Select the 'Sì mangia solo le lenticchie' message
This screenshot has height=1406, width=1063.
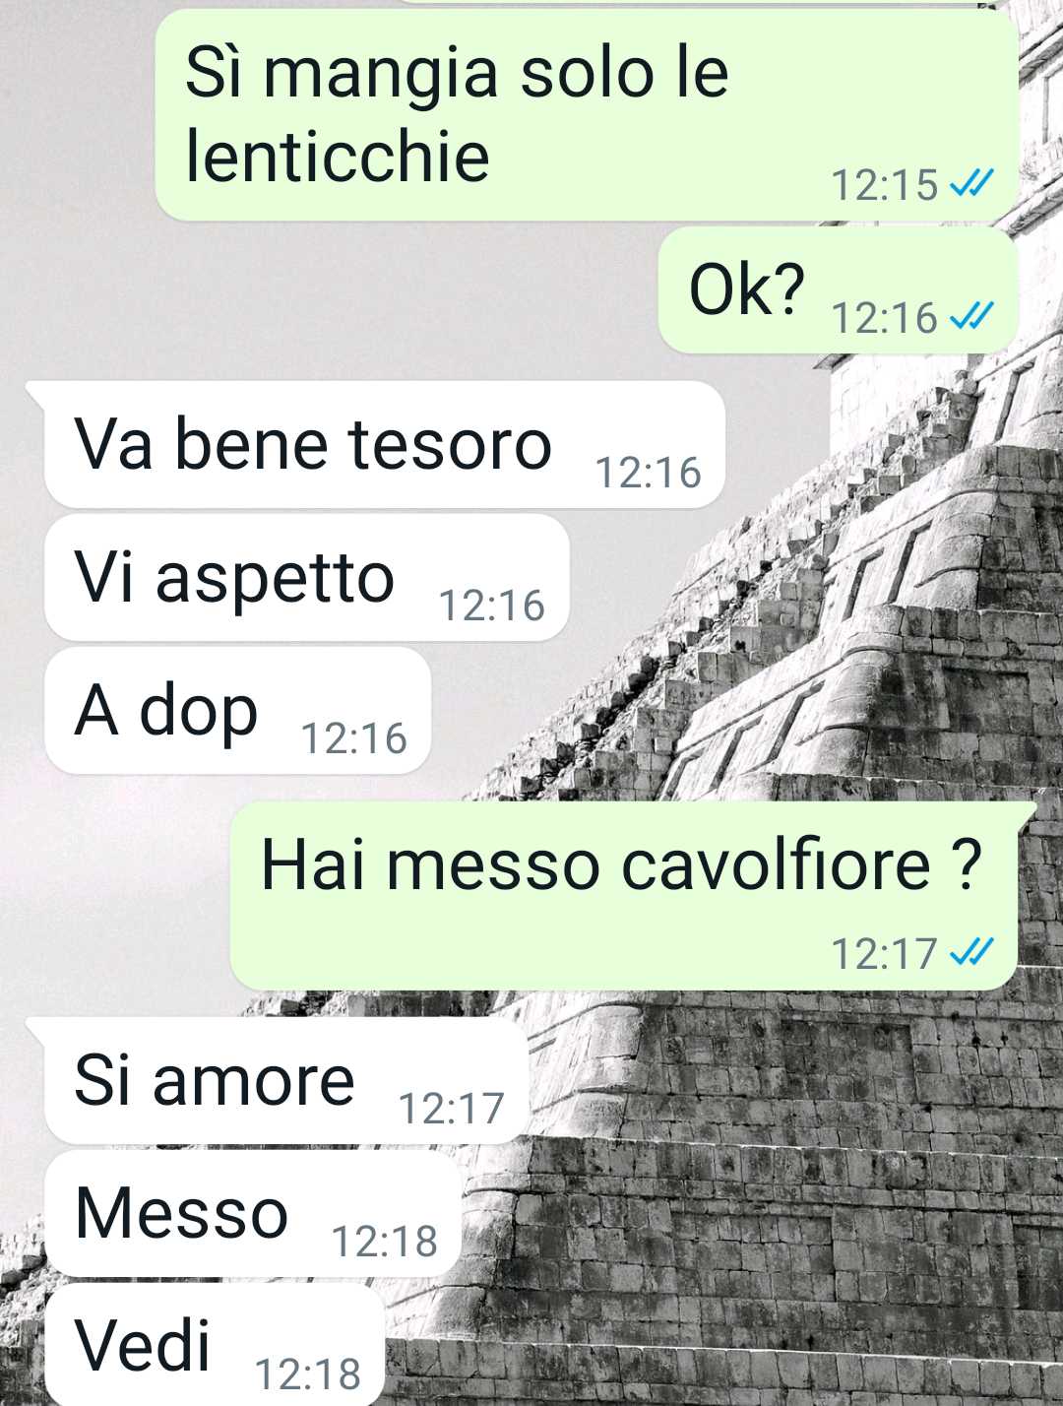tap(587, 115)
